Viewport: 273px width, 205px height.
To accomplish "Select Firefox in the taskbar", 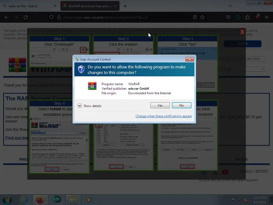I will [x=40, y=200].
